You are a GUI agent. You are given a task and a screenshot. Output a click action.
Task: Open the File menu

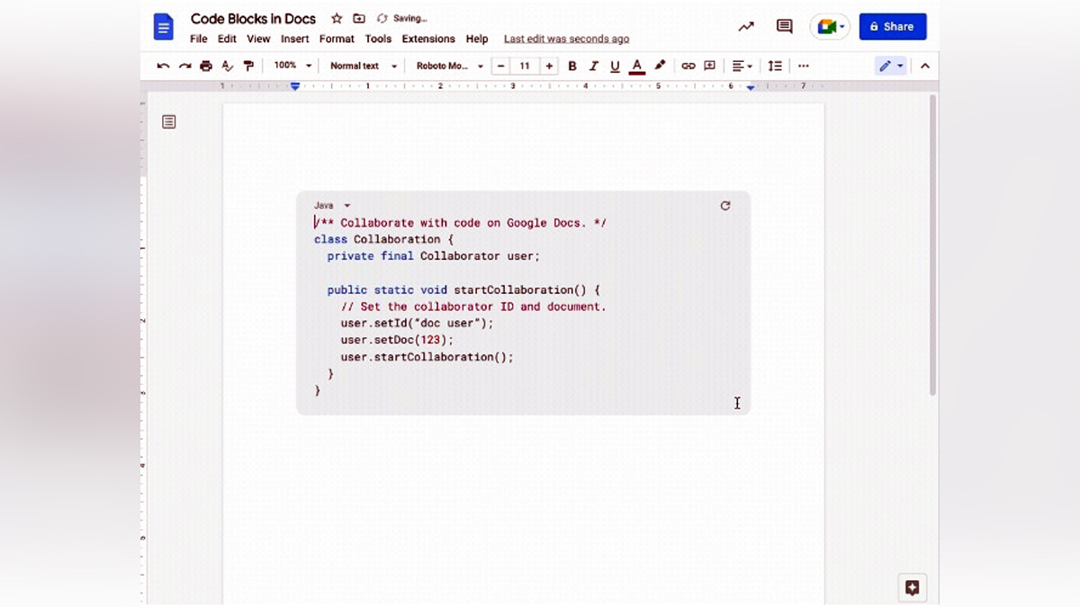tap(199, 39)
